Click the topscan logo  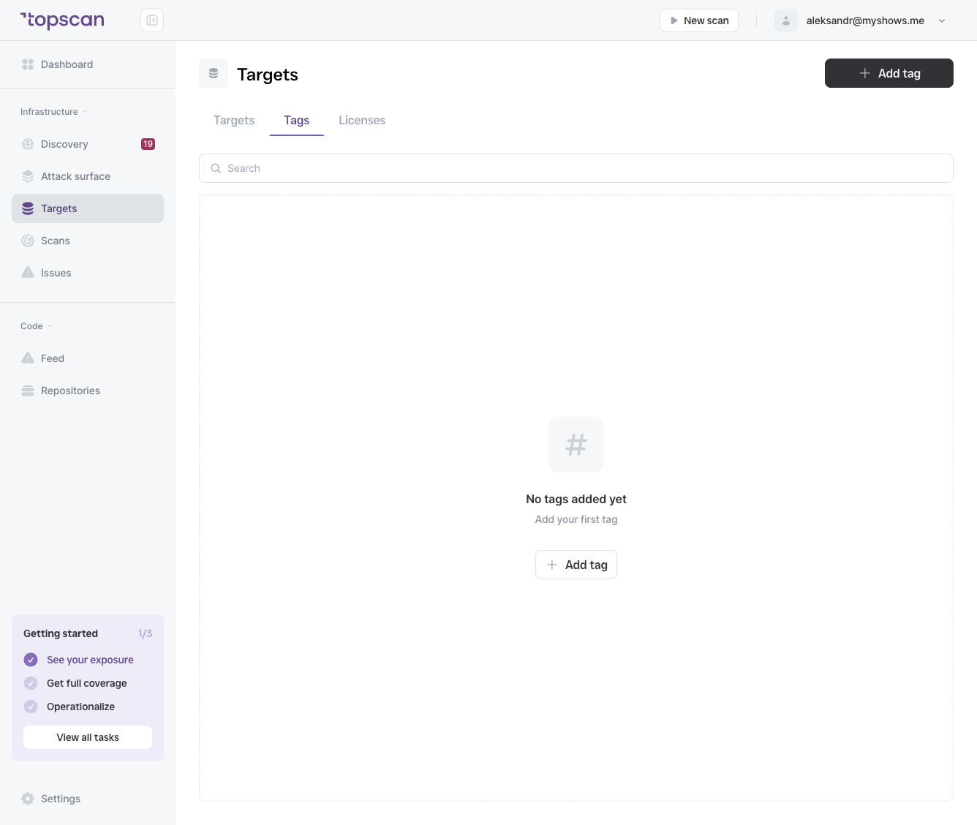pyautogui.click(x=62, y=20)
